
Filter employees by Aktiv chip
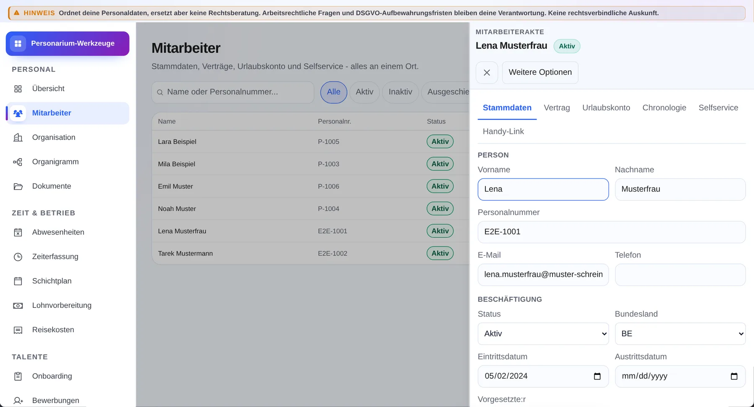click(x=364, y=92)
